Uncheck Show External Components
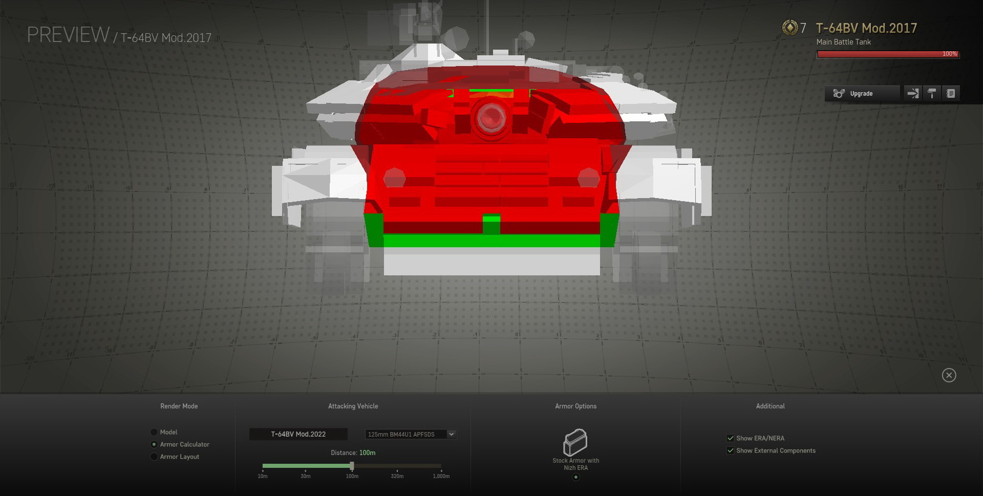983x496 pixels. 731,450
